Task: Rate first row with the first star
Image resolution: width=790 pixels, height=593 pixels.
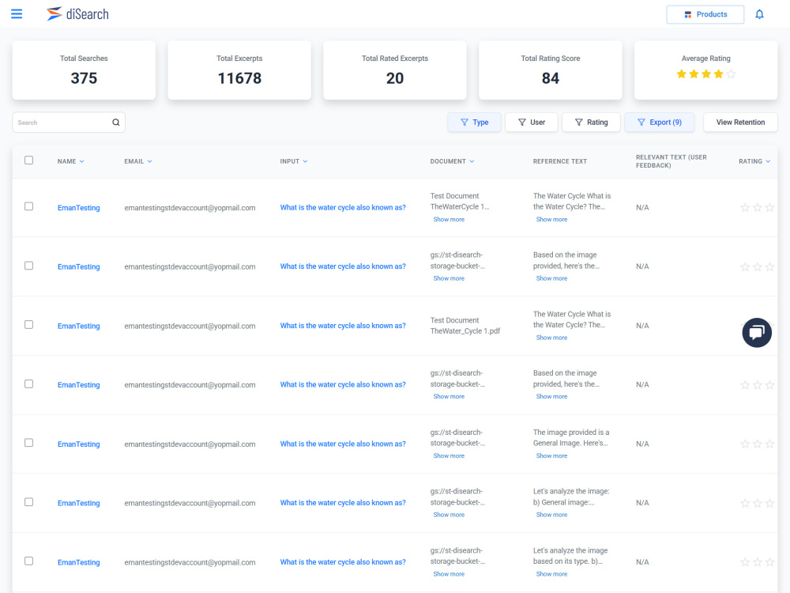Action: click(745, 207)
